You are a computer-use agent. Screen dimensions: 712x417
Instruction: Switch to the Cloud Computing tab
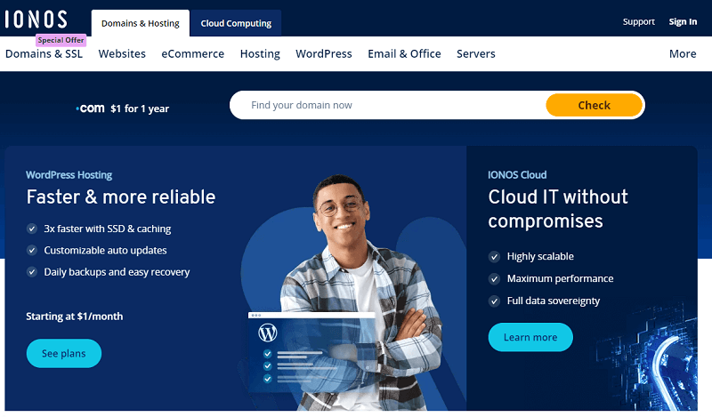click(236, 23)
